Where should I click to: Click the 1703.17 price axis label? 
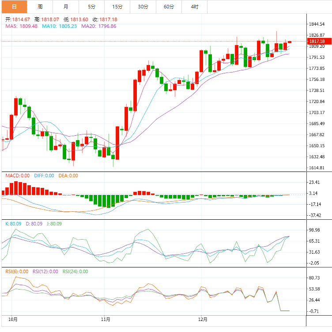tap(317, 113)
